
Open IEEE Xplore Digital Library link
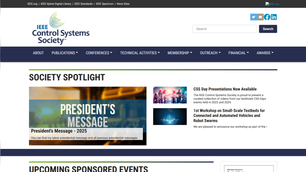pyautogui.click(x=56, y=4)
